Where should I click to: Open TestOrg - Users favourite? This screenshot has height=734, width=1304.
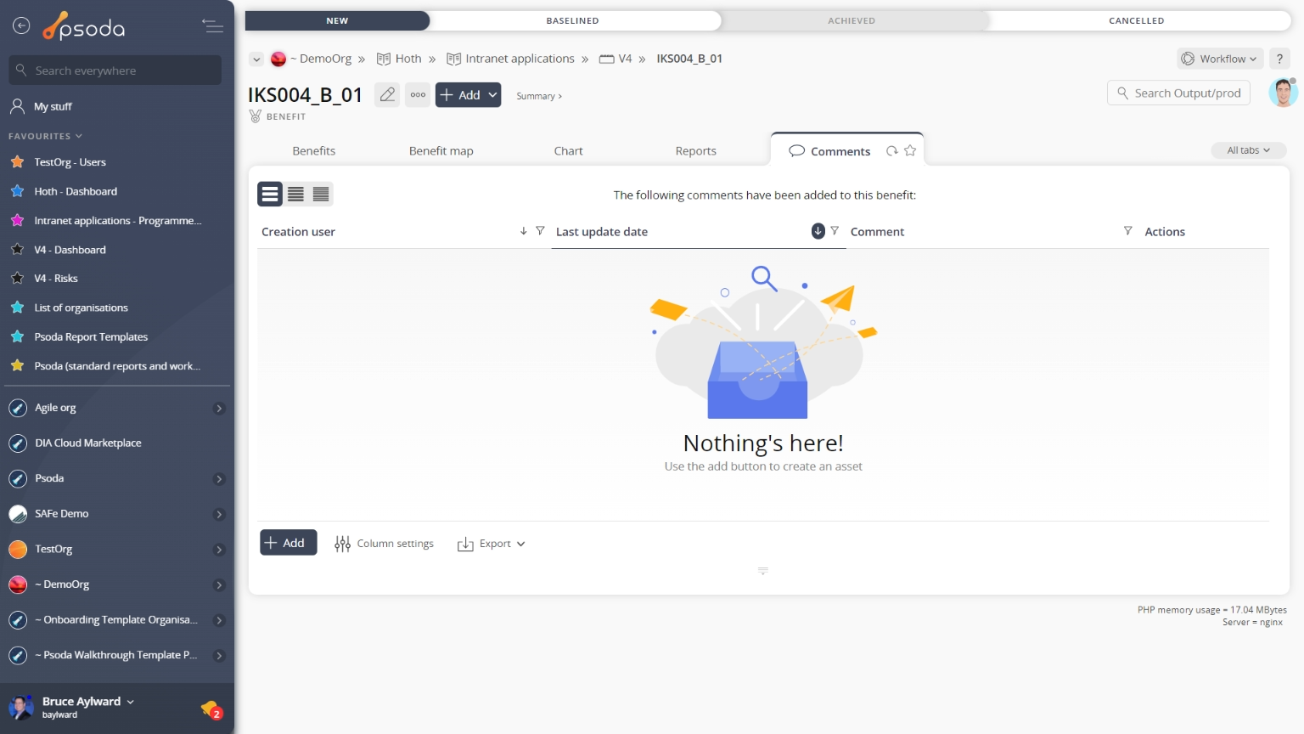(x=70, y=162)
